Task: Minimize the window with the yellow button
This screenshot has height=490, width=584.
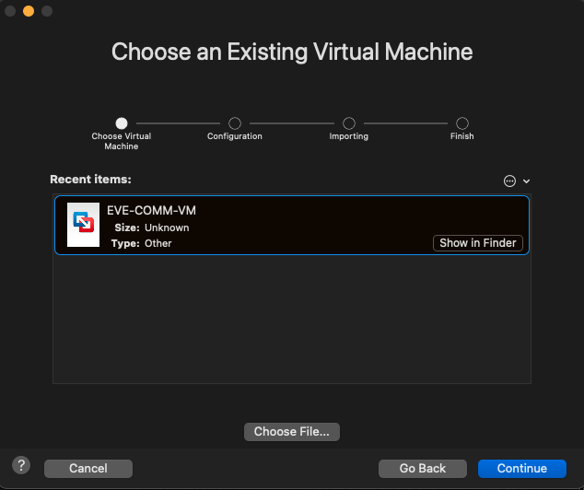Action: (x=29, y=11)
